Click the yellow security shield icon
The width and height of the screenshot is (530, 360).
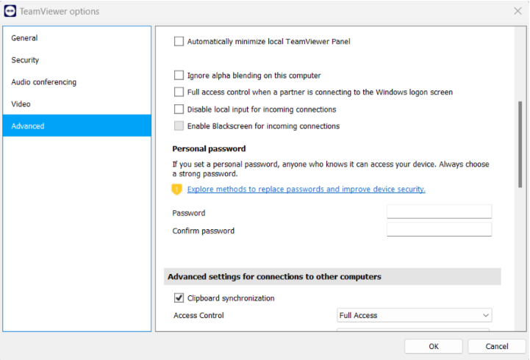(176, 189)
